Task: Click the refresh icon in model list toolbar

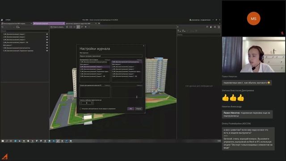Action: [x=3, y=27]
